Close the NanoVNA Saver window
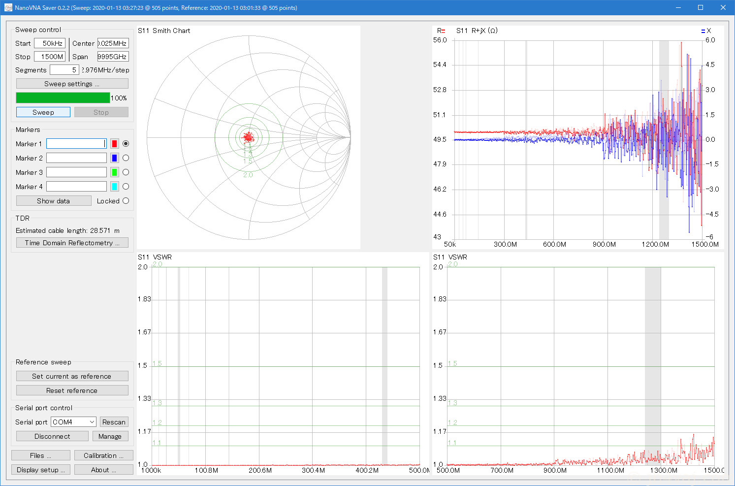This screenshot has height=486, width=735. coord(723,7)
